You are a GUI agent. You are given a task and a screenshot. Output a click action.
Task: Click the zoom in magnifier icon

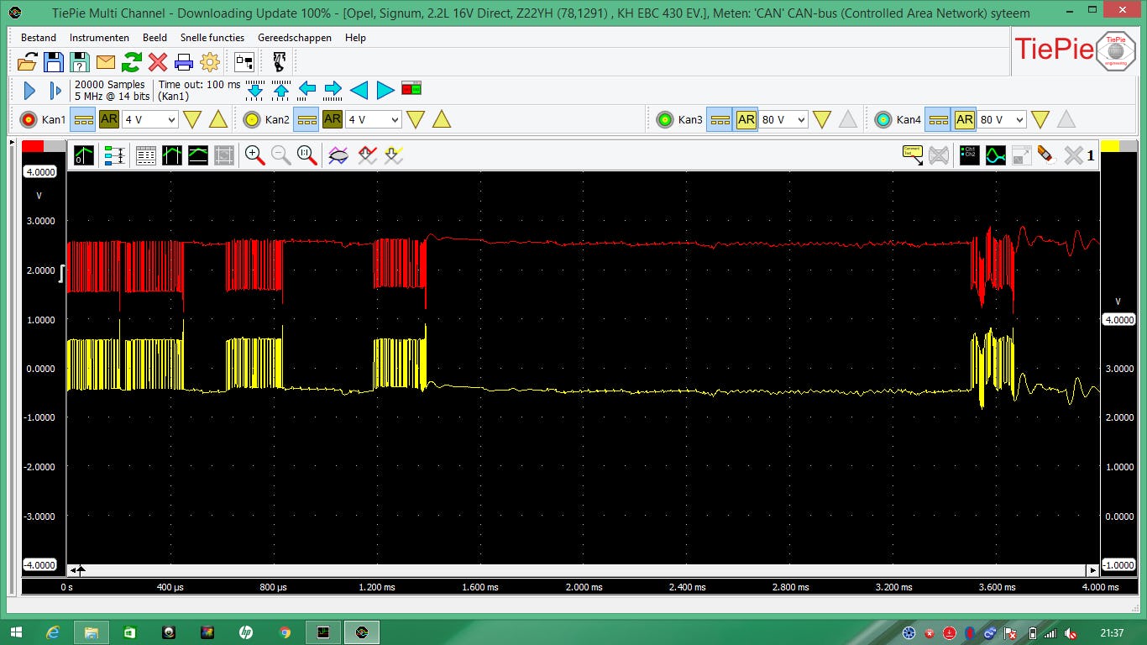254,155
